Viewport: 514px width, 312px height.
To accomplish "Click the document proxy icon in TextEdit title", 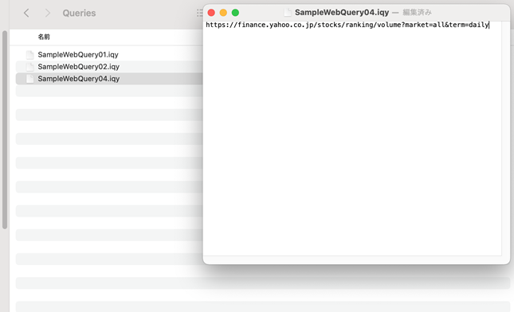I will (x=288, y=13).
